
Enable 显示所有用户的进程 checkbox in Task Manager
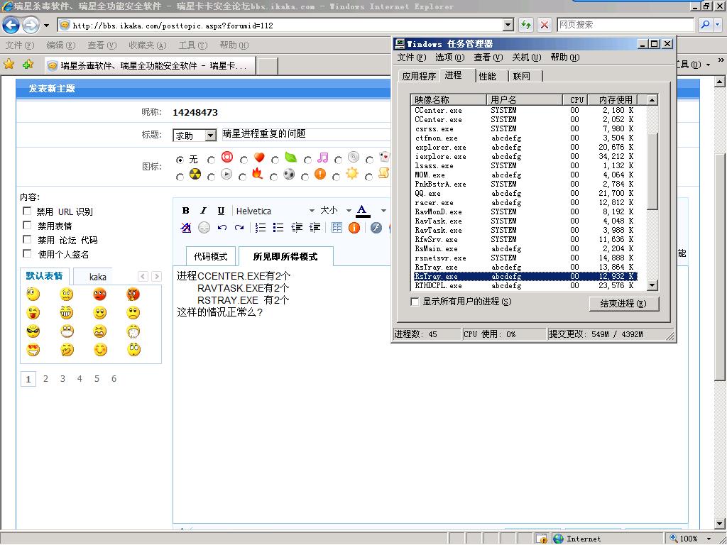[415, 302]
